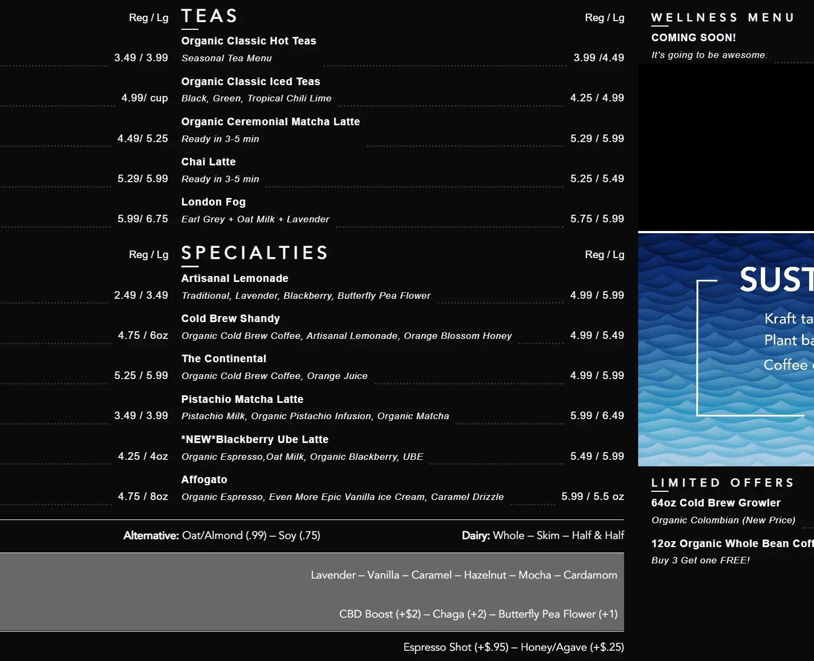
Task: Click left column price 3.49 / 3.99 at top
Action: [x=141, y=57]
